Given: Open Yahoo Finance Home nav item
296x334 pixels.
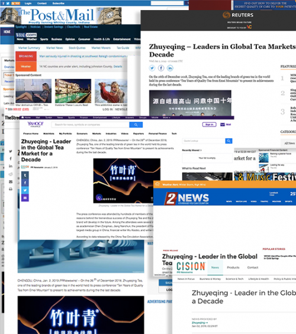Looking at the screenshot, I should click(x=31, y=133).
